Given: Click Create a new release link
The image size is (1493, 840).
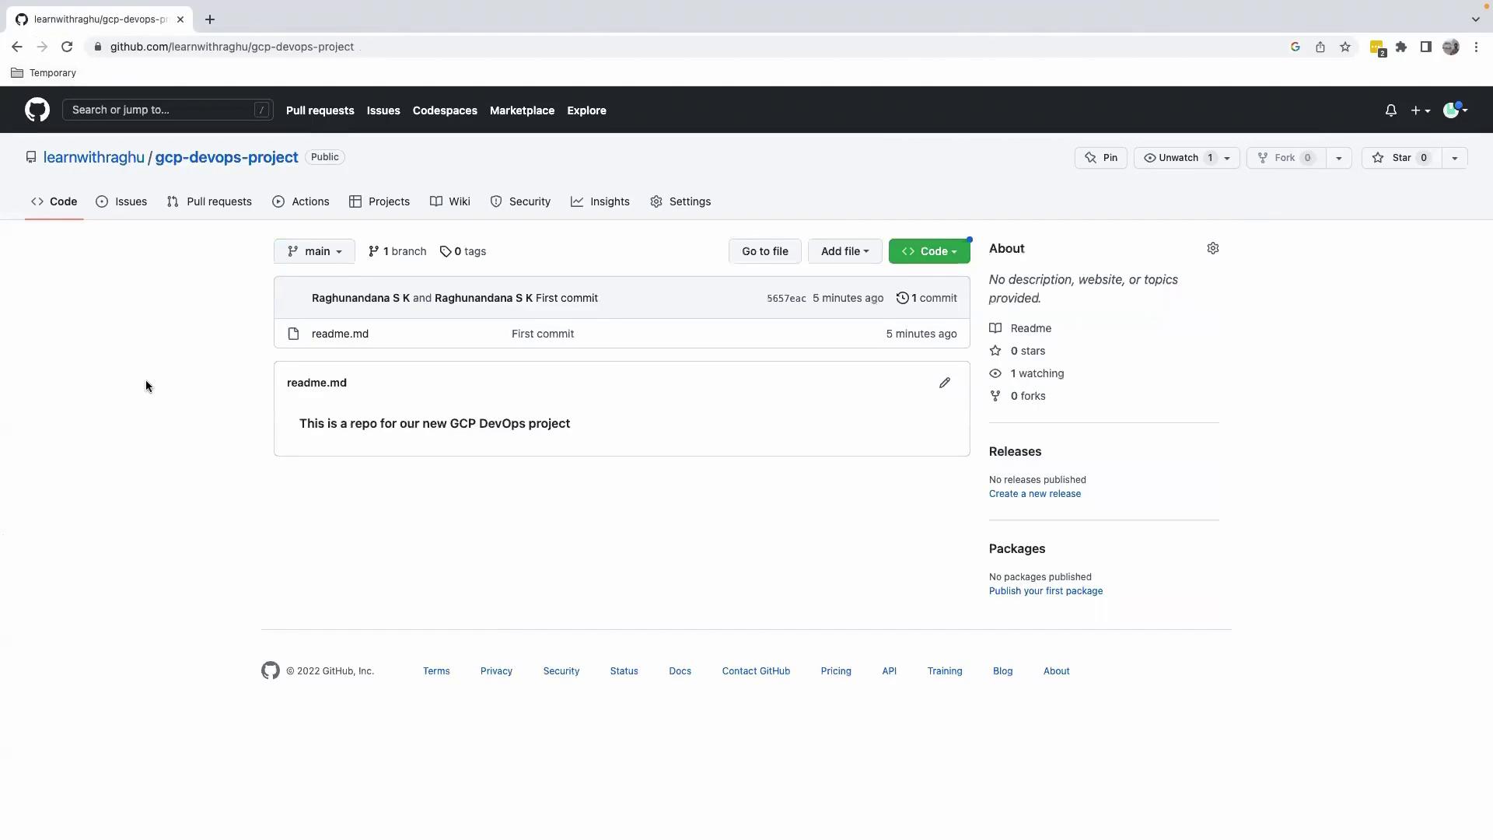Looking at the screenshot, I should point(1034,494).
